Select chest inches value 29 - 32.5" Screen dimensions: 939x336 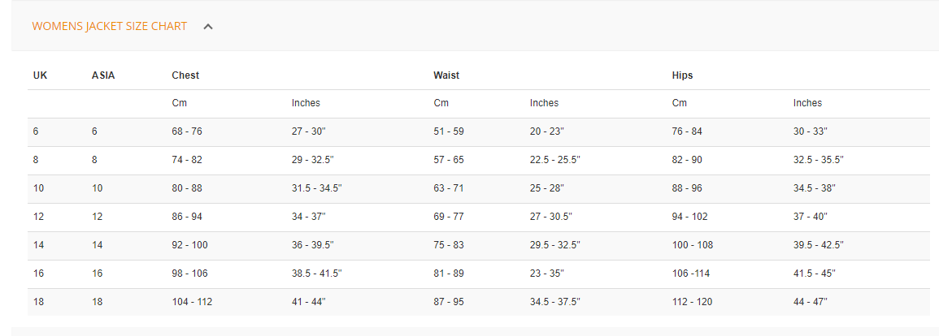pos(315,160)
